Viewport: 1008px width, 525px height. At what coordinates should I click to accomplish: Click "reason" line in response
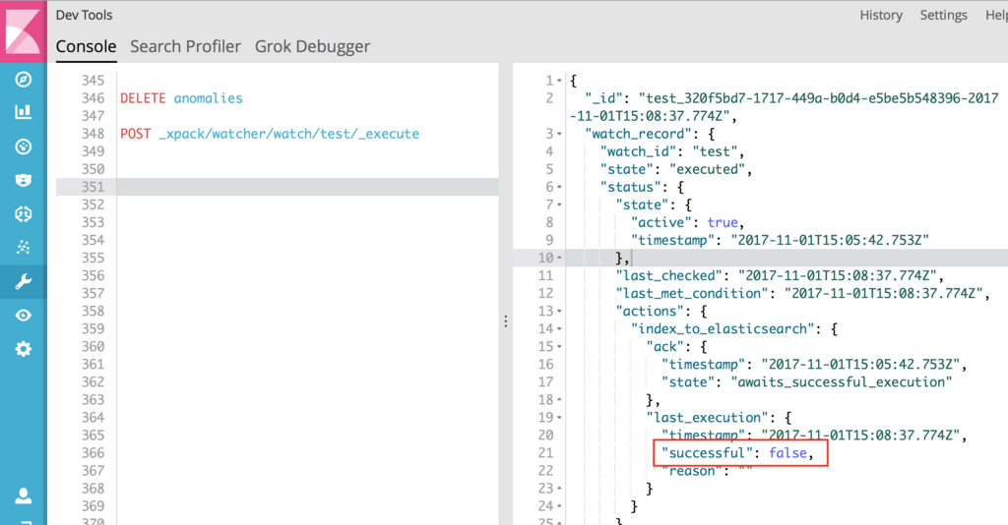coord(707,471)
